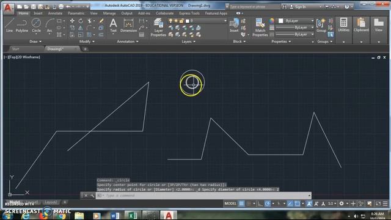Toggle 2D object snap in status bar

(298, 204)
